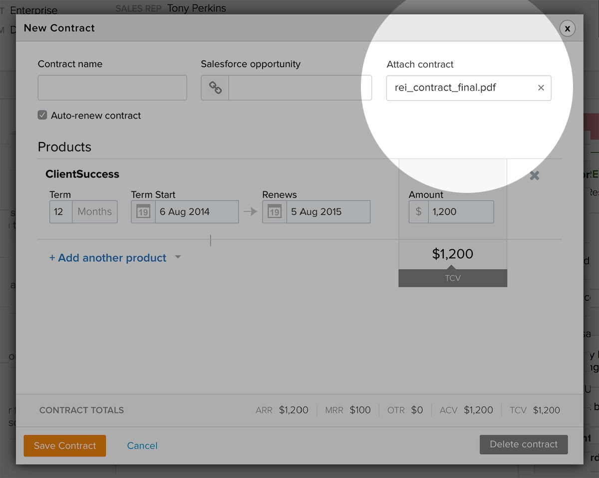Screen dimensions: 599x478
Task: Click ARR $1,200 in contract totals
Action: tap(282, 410)
